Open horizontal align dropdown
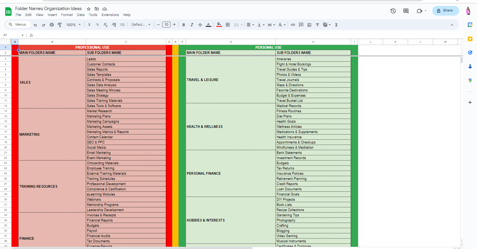 pos(250,25)
